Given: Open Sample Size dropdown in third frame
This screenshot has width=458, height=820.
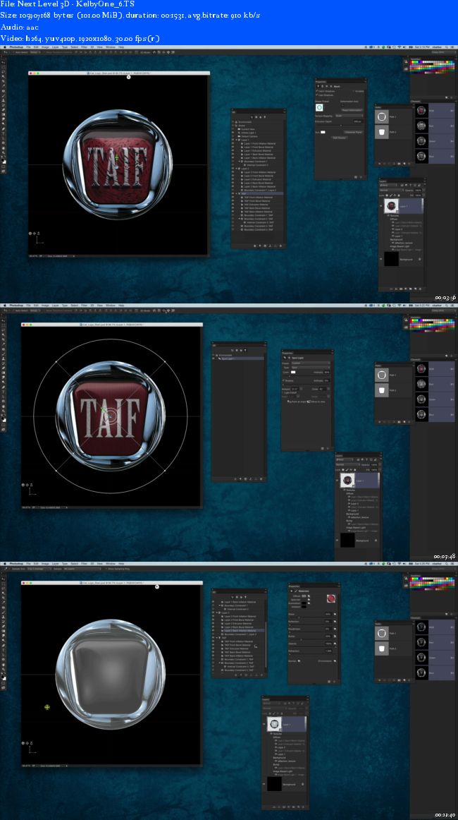Looking at the screenshot, I should point(38,569).
